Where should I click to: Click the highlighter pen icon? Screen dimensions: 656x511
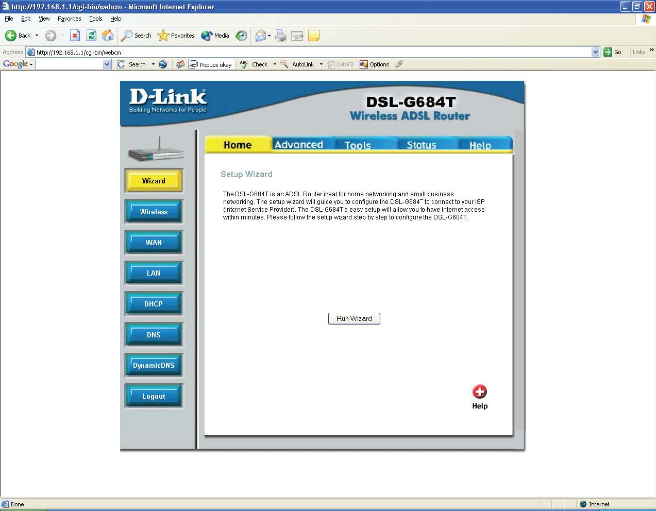pyautogui.click(x=399, y=64)
